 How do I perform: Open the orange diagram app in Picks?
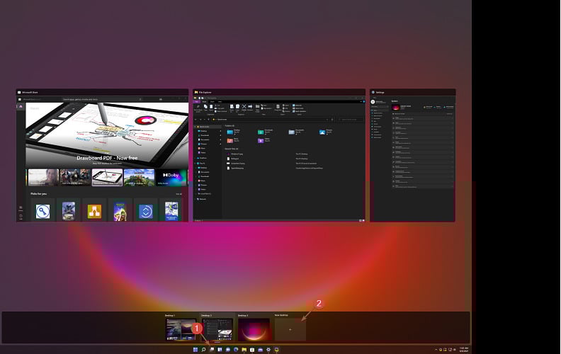[x=94, y=211]
